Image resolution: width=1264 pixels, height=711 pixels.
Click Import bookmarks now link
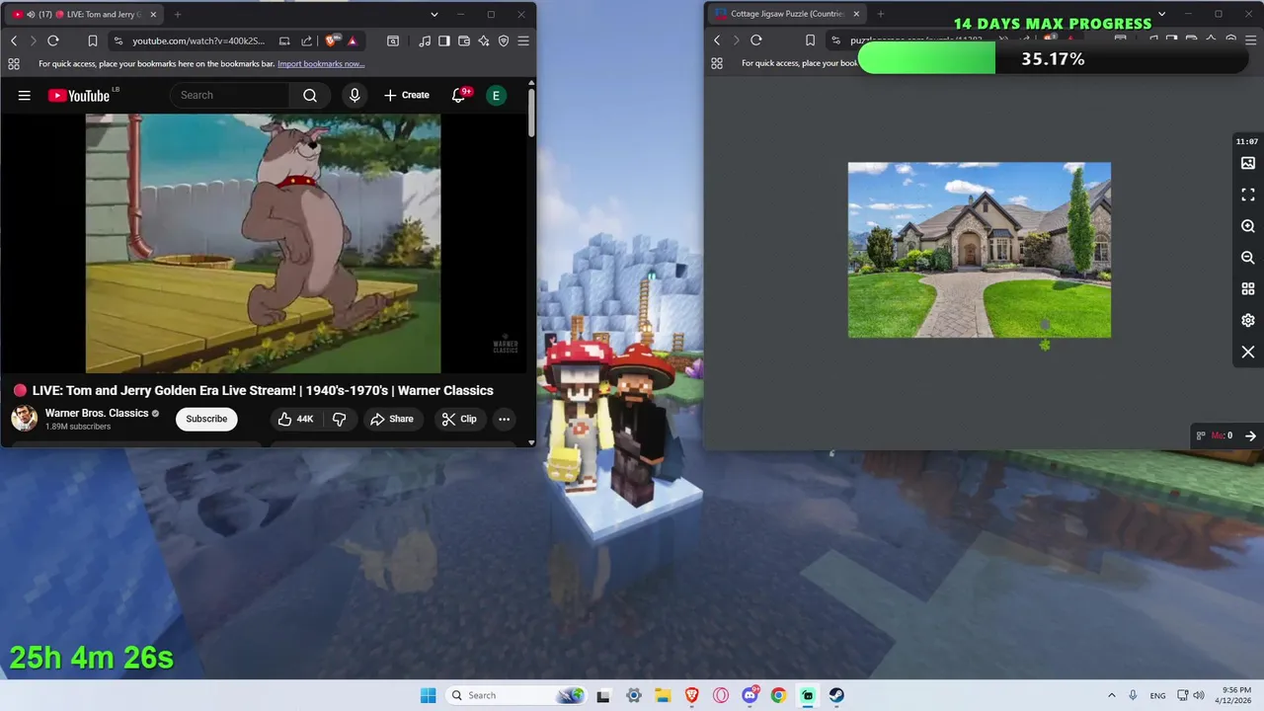click(321, 63)
